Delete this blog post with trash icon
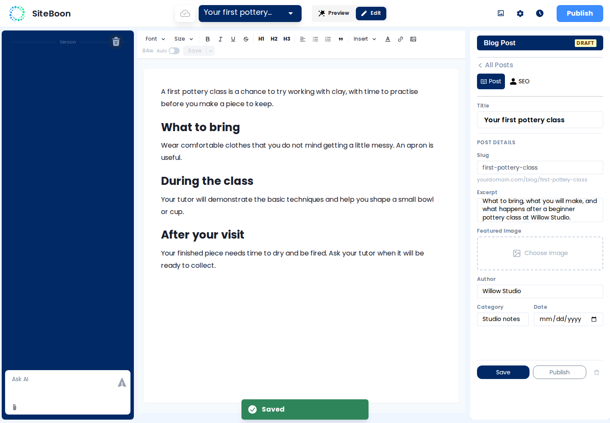 tap(596, 372)
